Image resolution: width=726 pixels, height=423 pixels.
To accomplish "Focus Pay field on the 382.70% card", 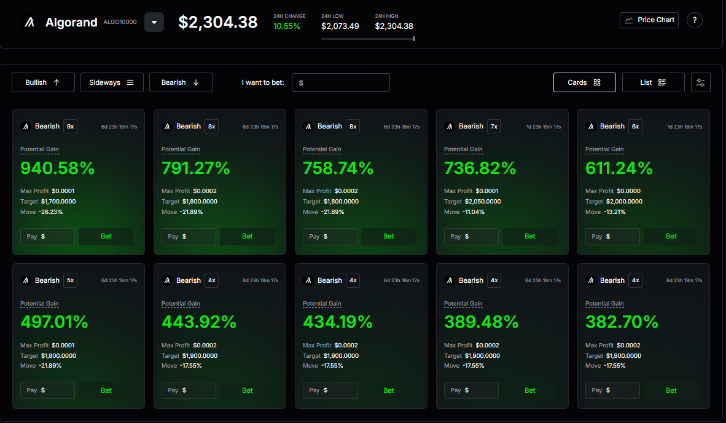I will (x=612, y=390).
